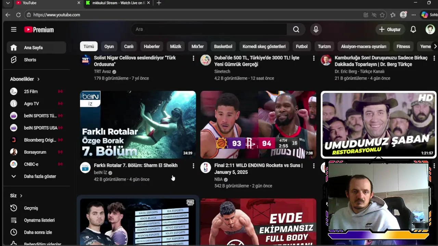Click the YouTube Premium logo
438x246 pixels.
pyautogui.click(x=39, y=30)
